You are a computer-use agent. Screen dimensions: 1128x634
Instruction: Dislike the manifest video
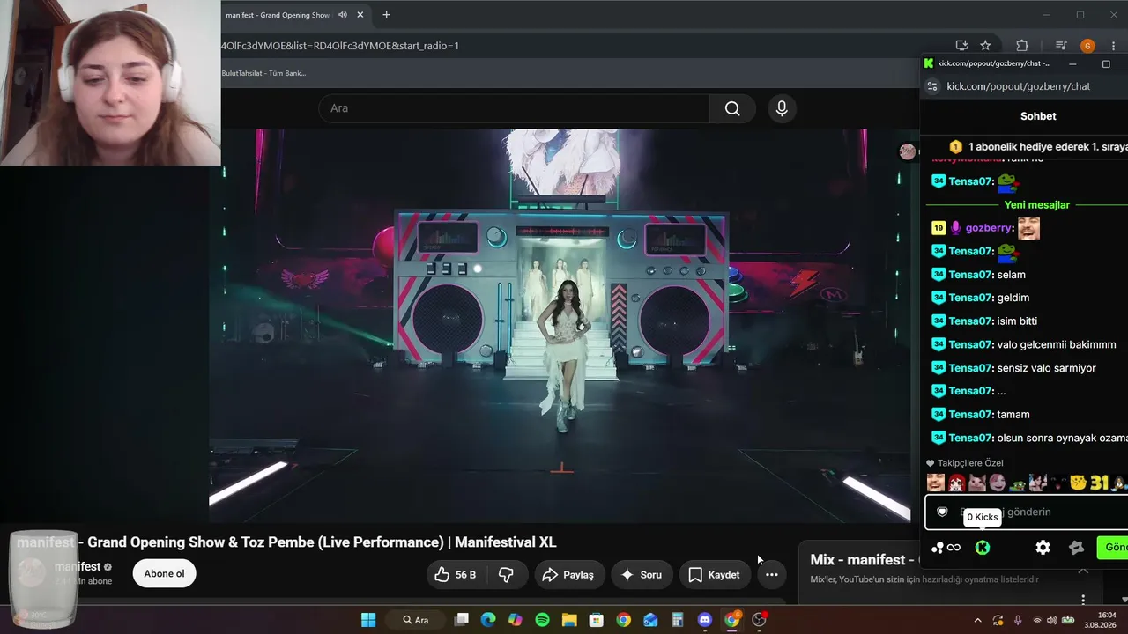point(506,575)
